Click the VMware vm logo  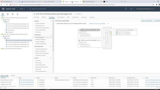[3, 9]
